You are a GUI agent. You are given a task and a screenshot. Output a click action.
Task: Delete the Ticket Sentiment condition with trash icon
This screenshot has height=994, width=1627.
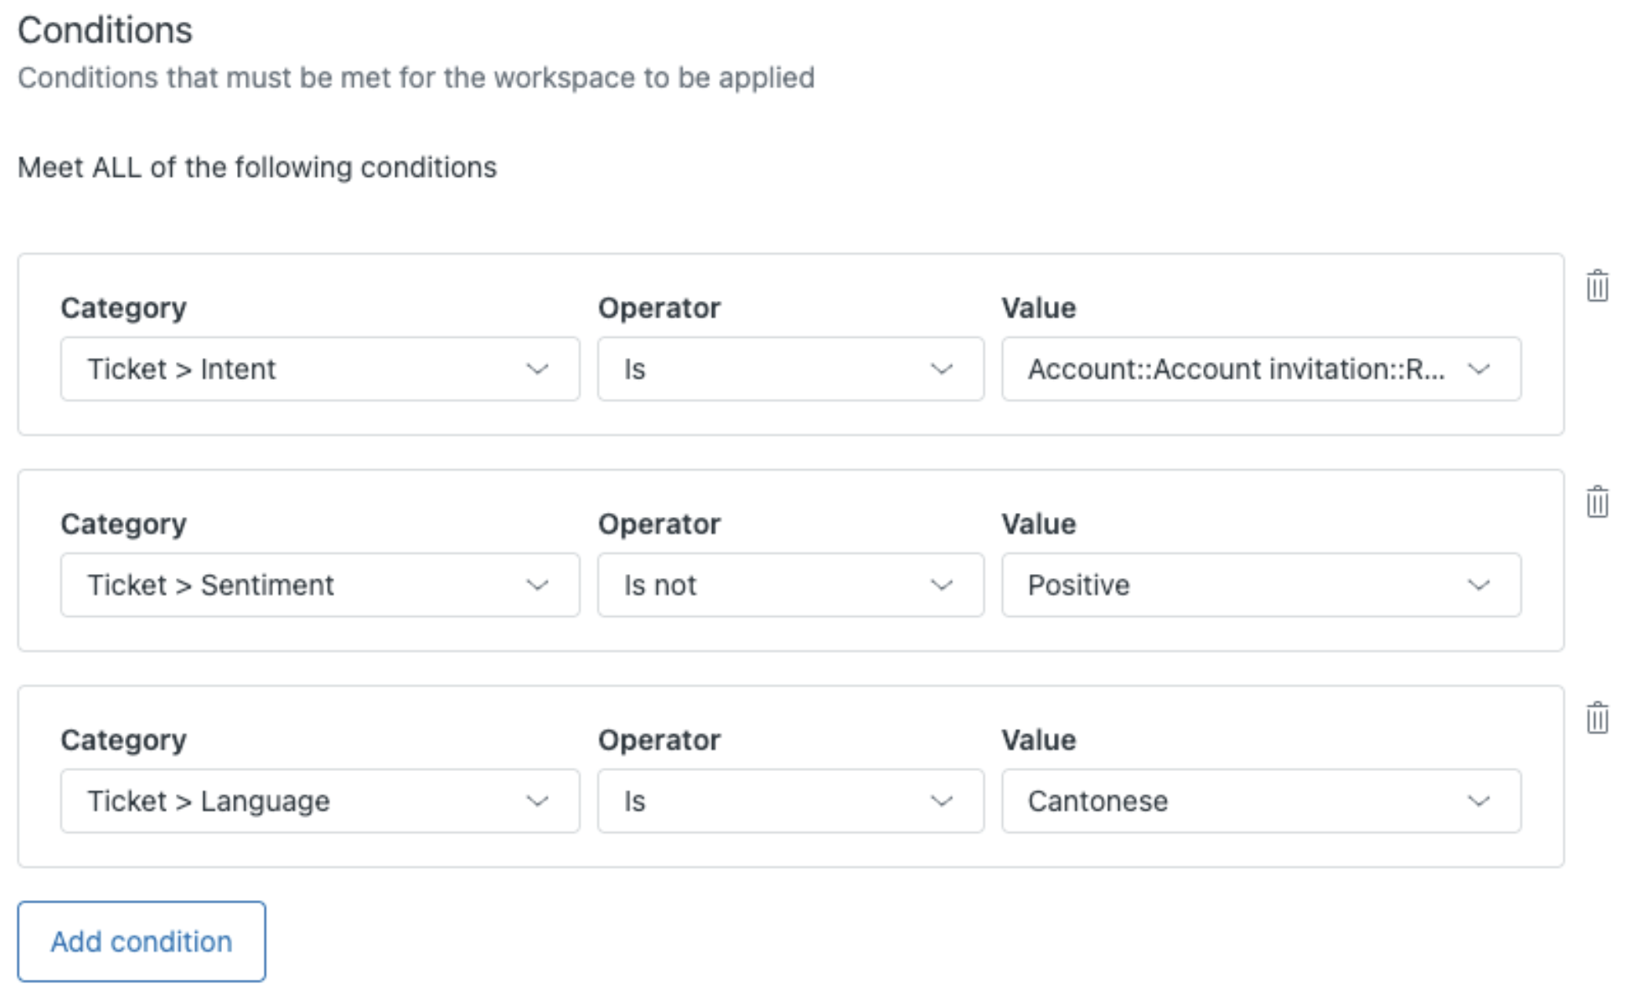tap(1597, 502)
